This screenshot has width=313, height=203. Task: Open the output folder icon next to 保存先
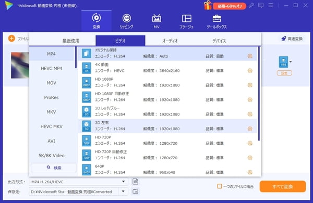[135, 192]
